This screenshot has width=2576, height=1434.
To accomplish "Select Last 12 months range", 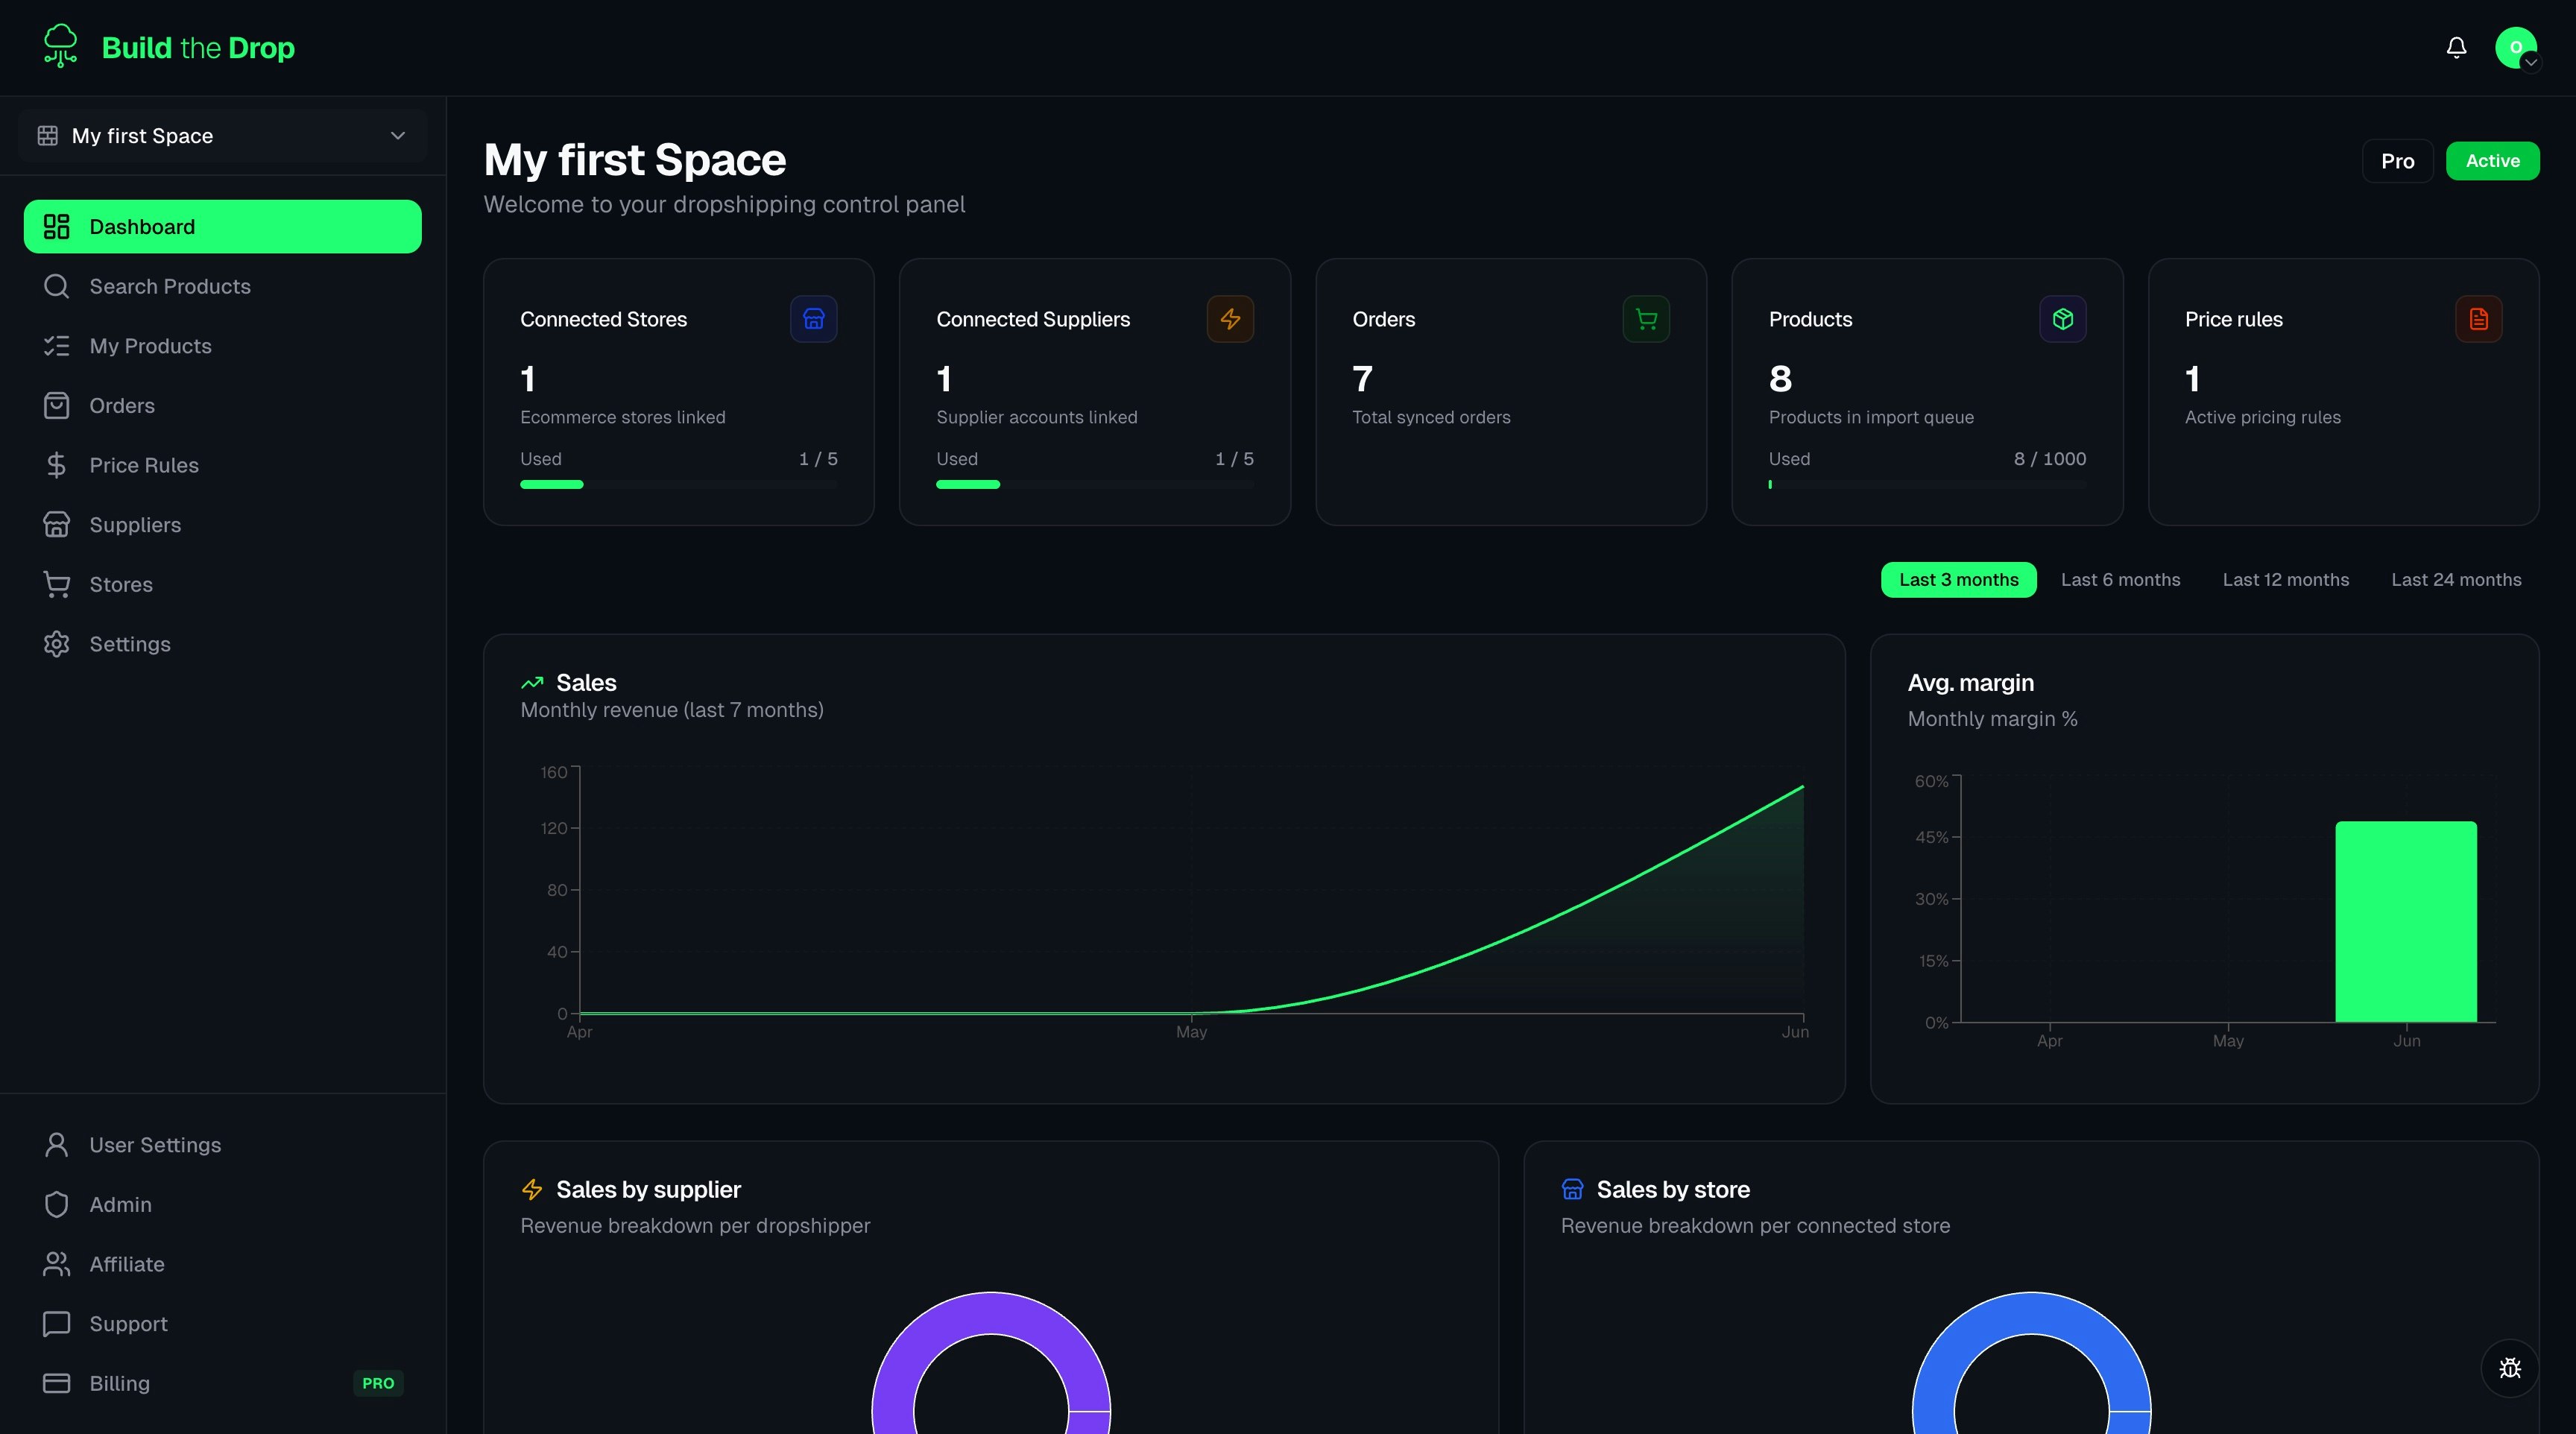I will [2285, 580].
